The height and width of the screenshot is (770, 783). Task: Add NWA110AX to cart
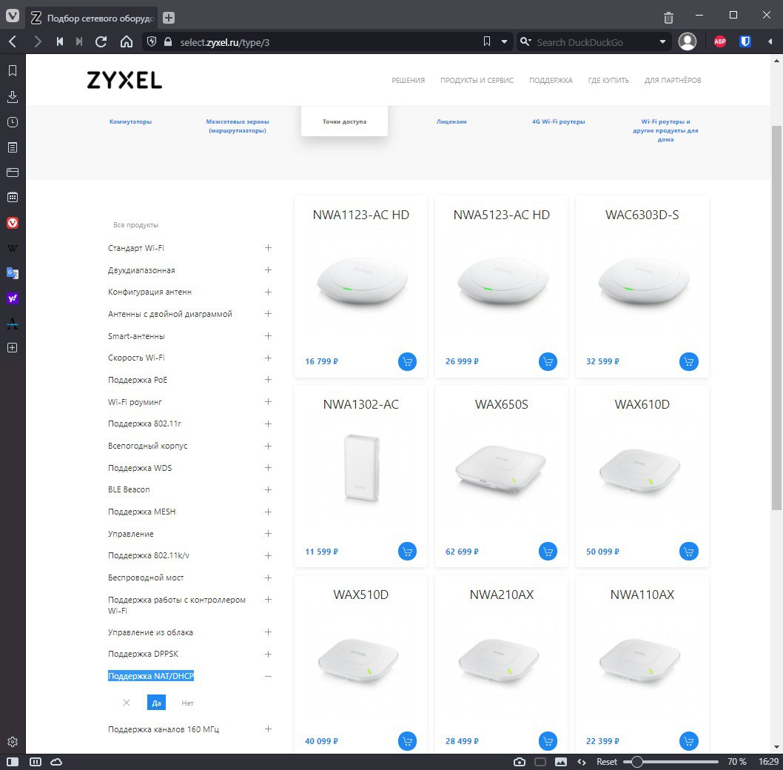688,741
